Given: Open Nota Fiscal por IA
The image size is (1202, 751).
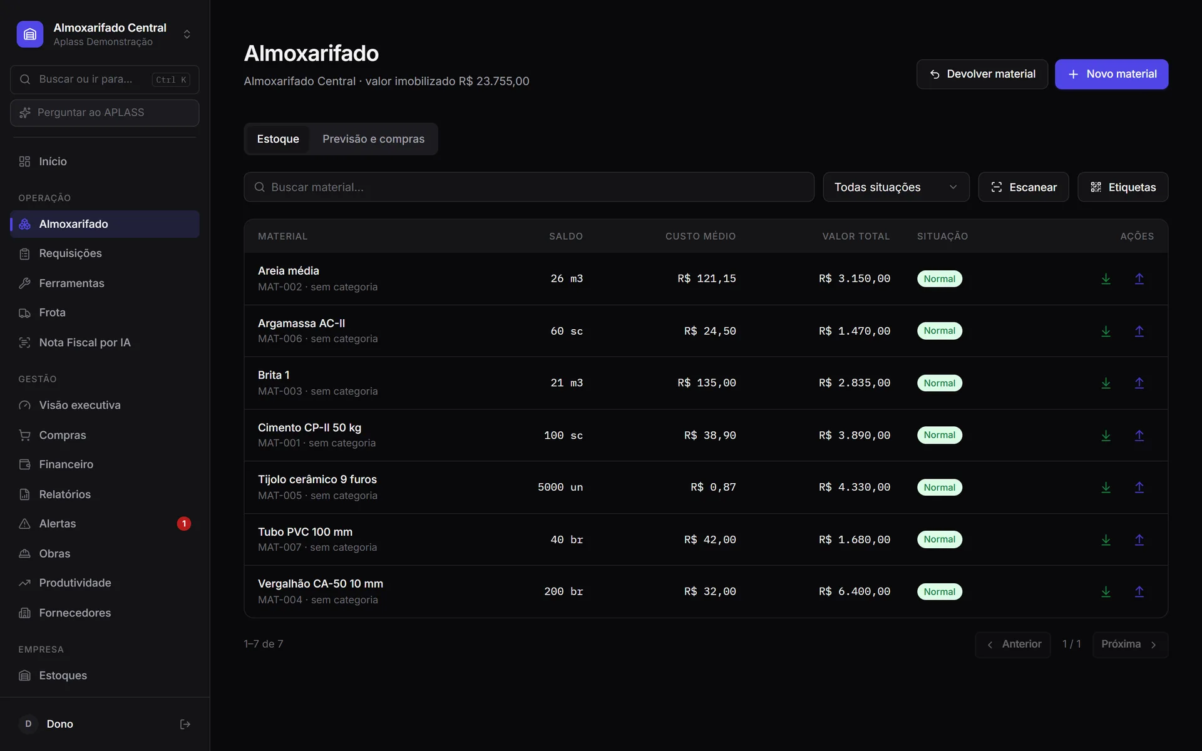Looking at the screenshot, I should tap(105, 343).
